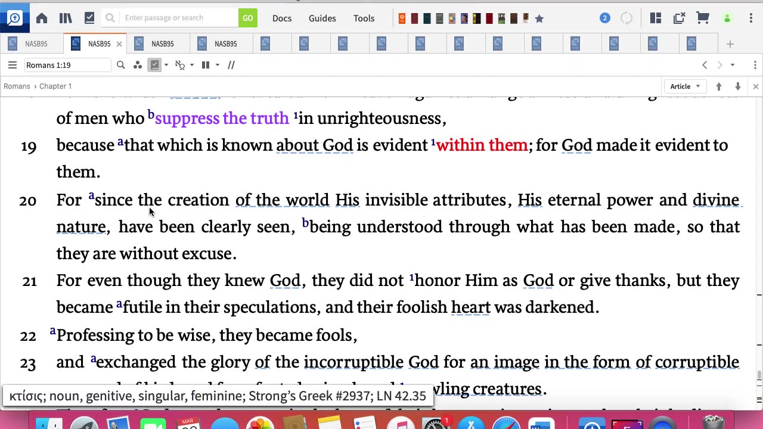
Task: Open visual filters three-dot icon
Action: point(138,65)
